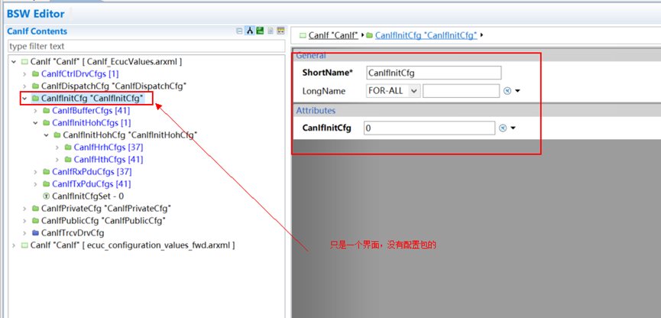Click the CanIfInitCfg breadcrumb link

point(426,35)
